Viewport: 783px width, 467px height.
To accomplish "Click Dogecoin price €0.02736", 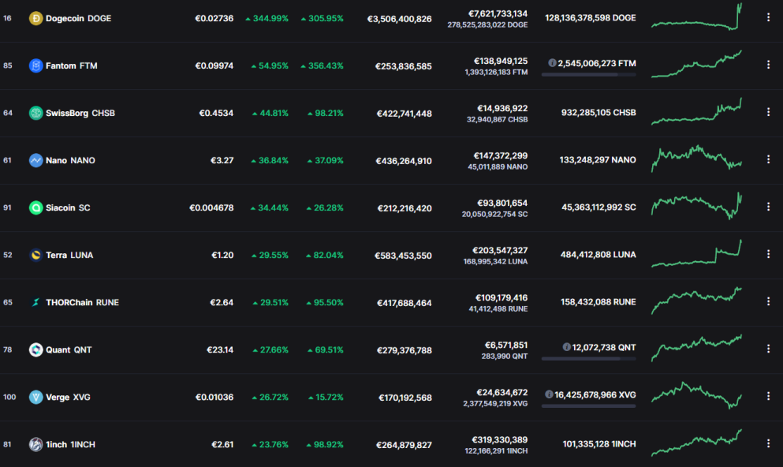I will [x=214, y=18].
